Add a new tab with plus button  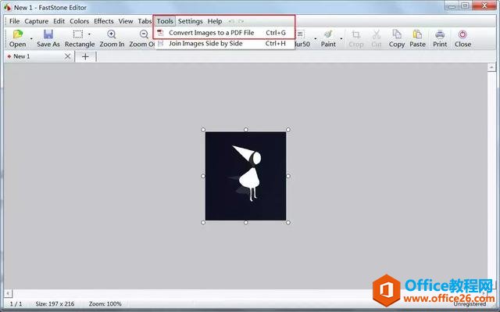click(85, 56)
